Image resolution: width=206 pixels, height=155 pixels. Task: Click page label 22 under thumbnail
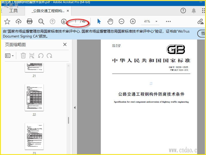click(x=34, y=114)
